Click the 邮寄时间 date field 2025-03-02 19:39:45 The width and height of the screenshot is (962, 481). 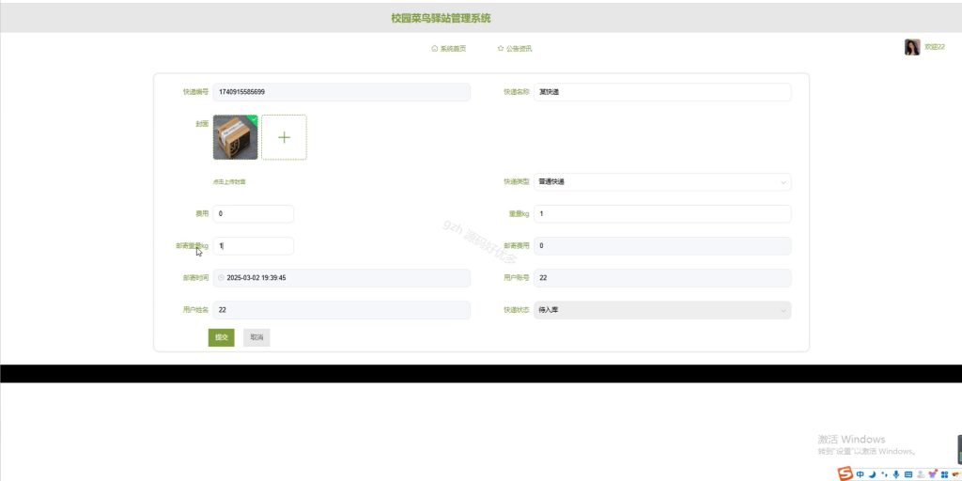[342, 278]
